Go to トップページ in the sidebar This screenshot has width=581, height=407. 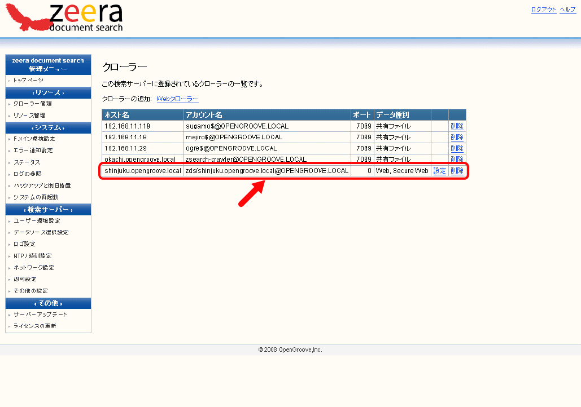[x=28, y=80]
